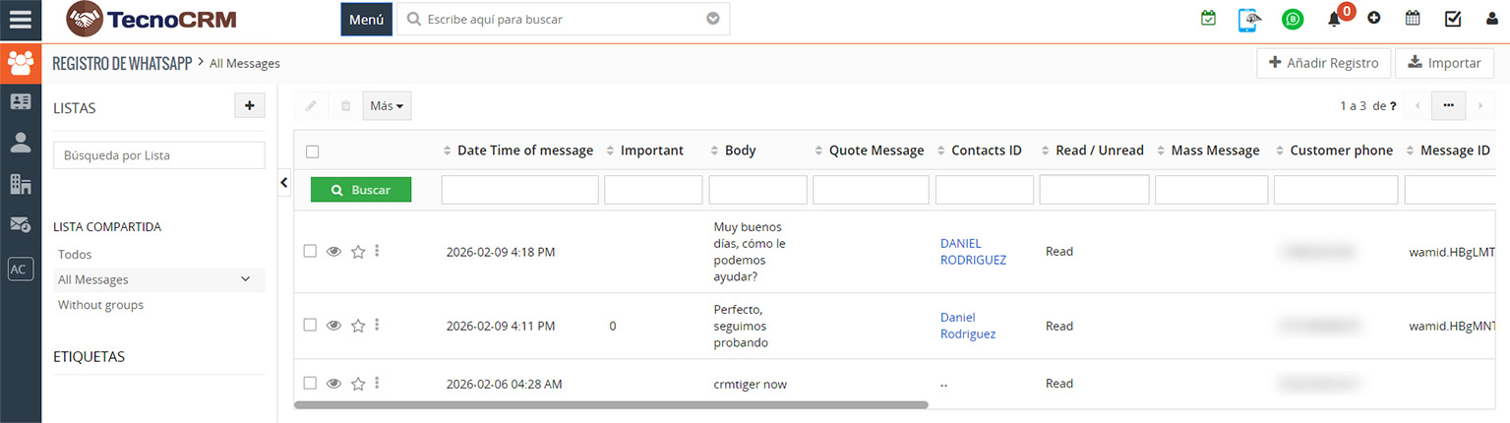Star the 4:18 PM message
The height and width of the screenshot is (423, 1510).
point(358,252)
